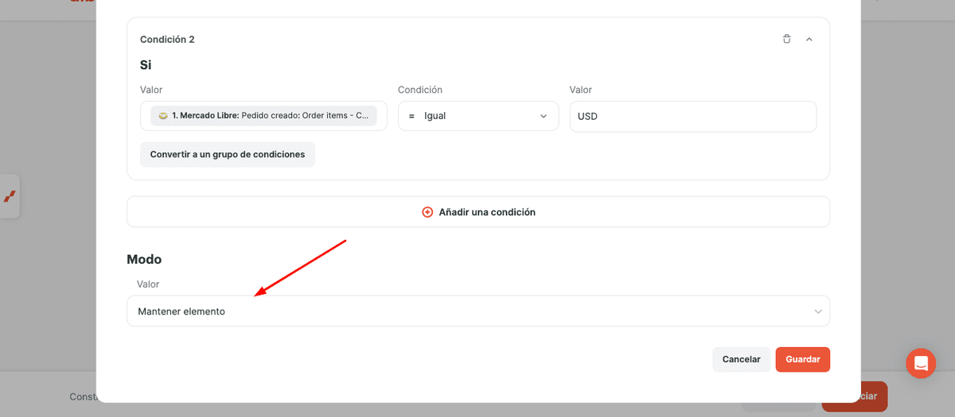Open the Mantener elemento mode dropdown
This screenshot has width=955, height=417.
coord(478,311)
